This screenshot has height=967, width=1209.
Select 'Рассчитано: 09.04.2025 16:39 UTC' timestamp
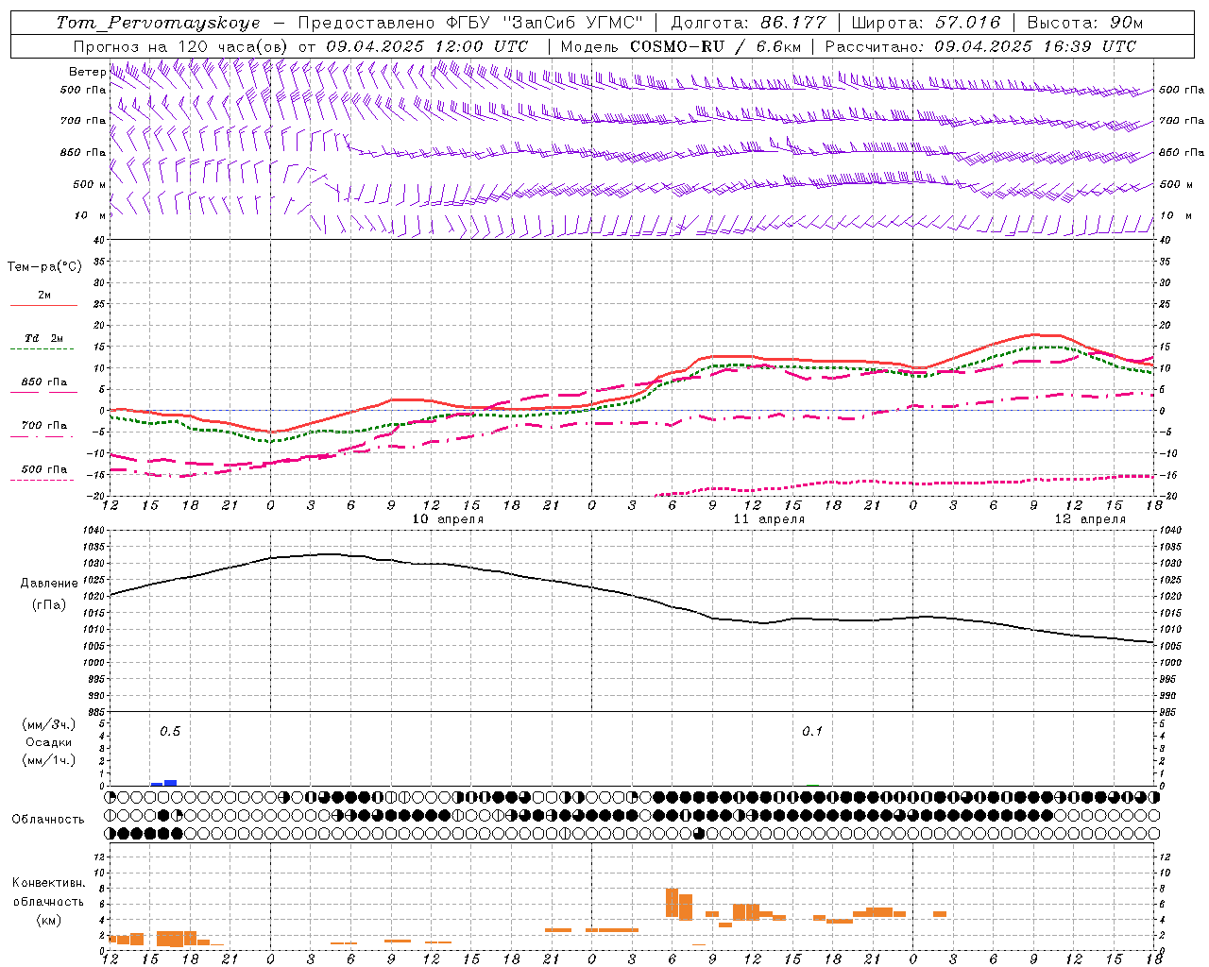click(x=980, y=46)
